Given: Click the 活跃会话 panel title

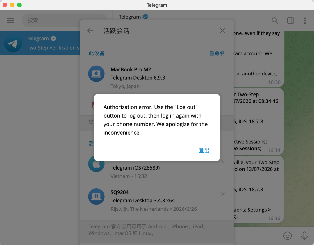Looking at the screenshot, I should [116, 31].
